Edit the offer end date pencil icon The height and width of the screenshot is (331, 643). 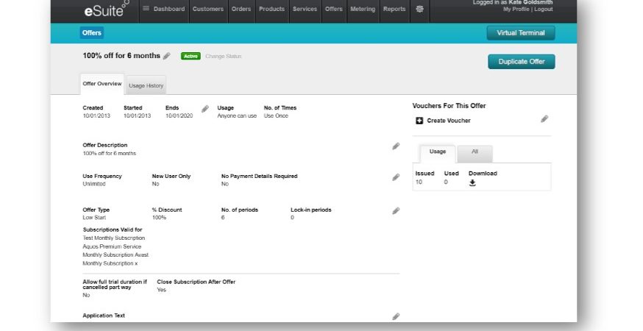[x=205, y=109]
